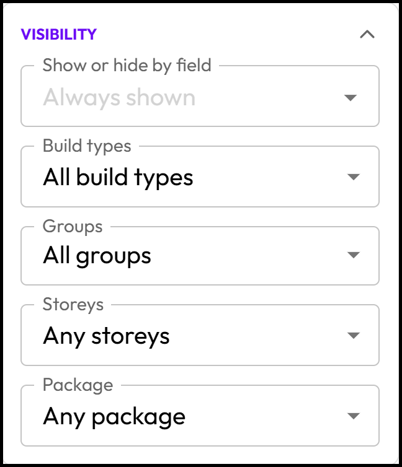Screen dimensions: 402x467
Task: Open the Storeys dropdown field
Action: point(200,335)
